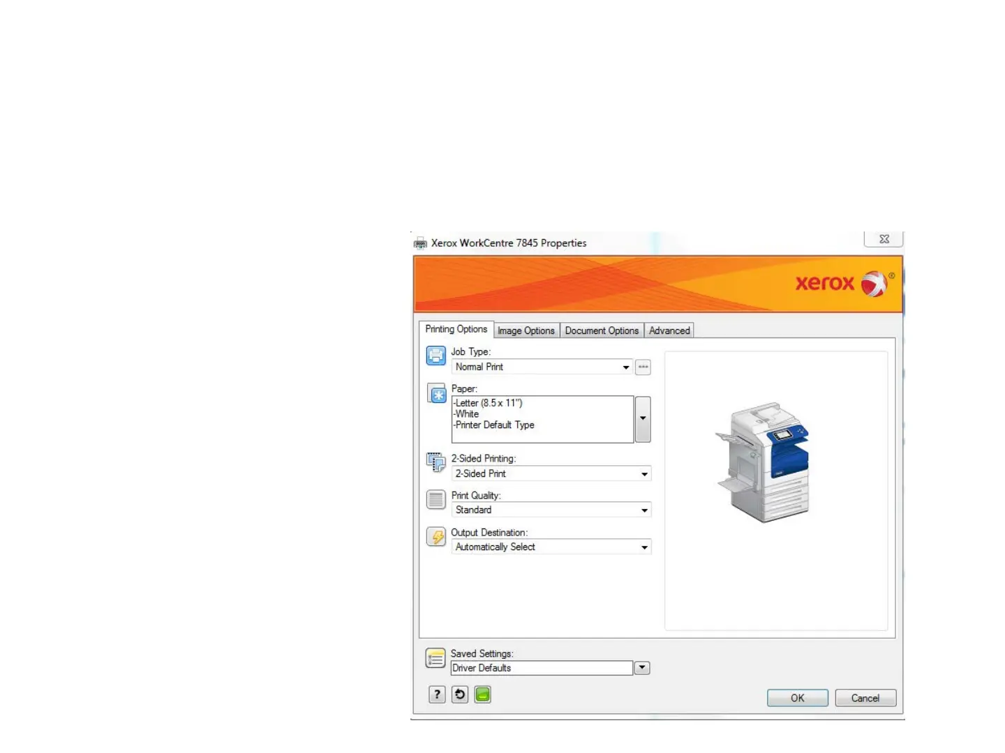Viewport: 1005px width, 753px height.
Task: Click the Xerox logo in banner
Action: point(845,284)
